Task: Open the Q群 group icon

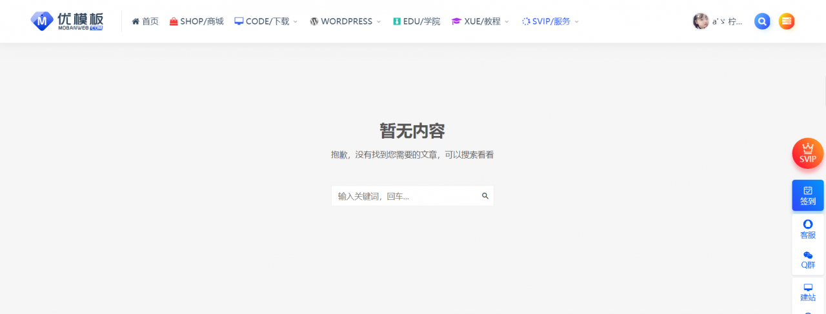Action: [808, 260]
